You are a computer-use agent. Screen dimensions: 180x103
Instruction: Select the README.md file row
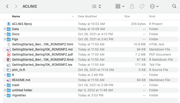(21, 80)
